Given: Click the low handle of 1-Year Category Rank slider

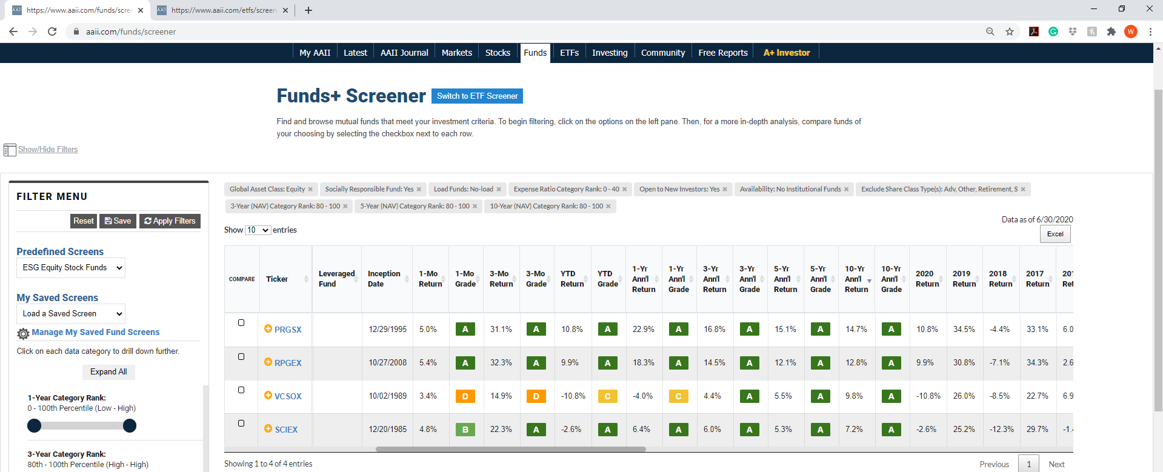Looking at the screenshot, I should coord(35,426).
